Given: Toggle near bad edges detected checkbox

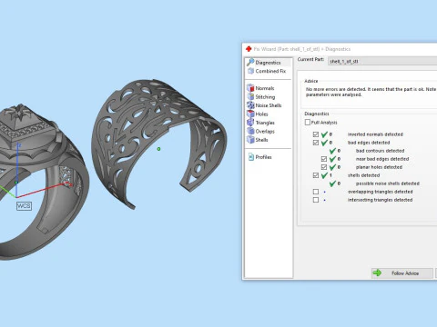Looking at the screenshot, I should click(x=324, y=159).
